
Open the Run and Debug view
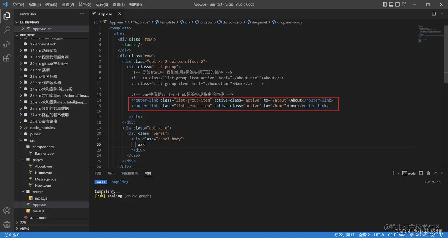[7, 44]
